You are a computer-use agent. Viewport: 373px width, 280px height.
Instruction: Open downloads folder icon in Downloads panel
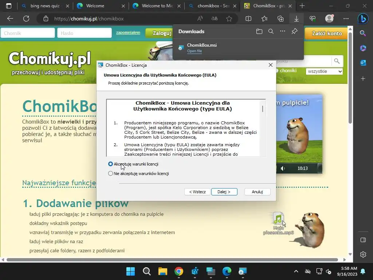pyautogui.click(x=259, y=31)
